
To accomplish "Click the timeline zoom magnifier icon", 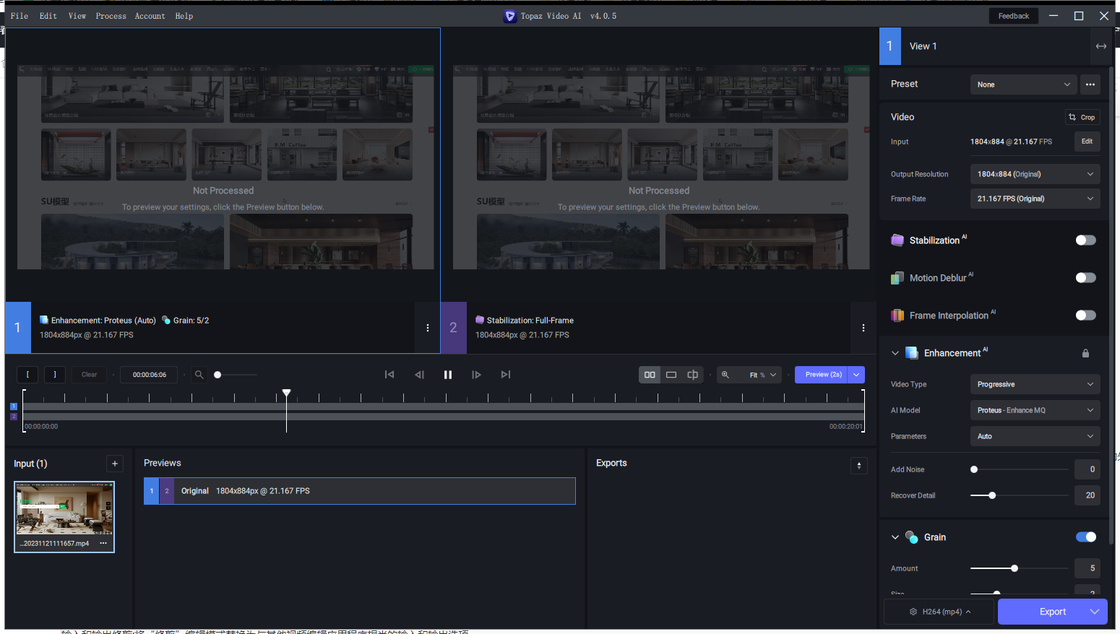I will [199, 374].
